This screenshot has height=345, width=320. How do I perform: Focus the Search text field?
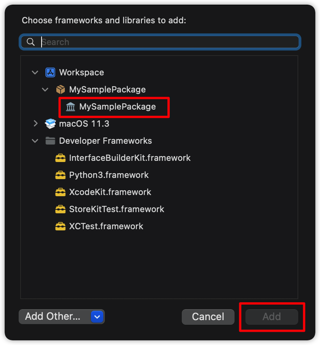click(167, 42)
